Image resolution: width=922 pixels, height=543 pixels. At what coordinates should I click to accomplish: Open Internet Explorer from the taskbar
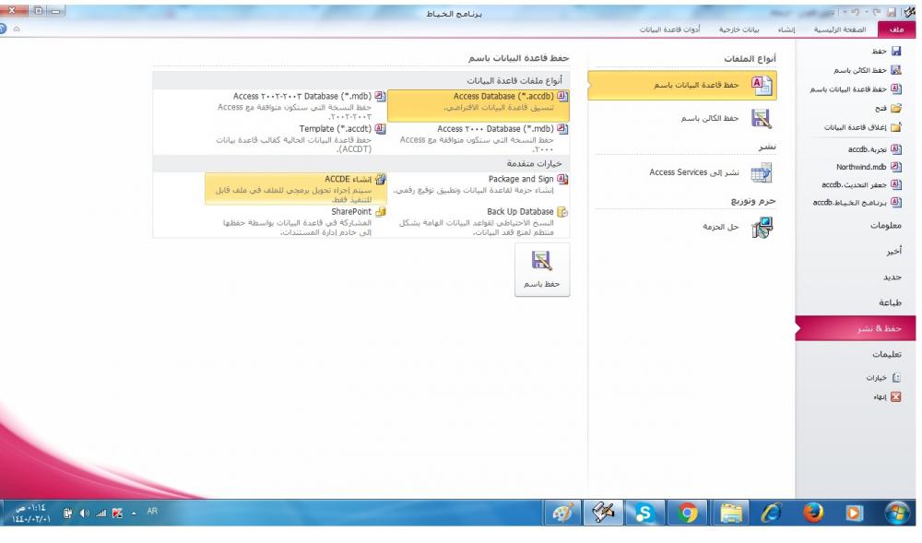pos(771,513)
